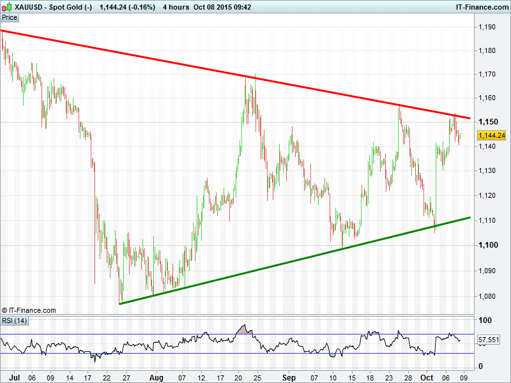
Task: Click the Price panel label
Action: point(10,17)
